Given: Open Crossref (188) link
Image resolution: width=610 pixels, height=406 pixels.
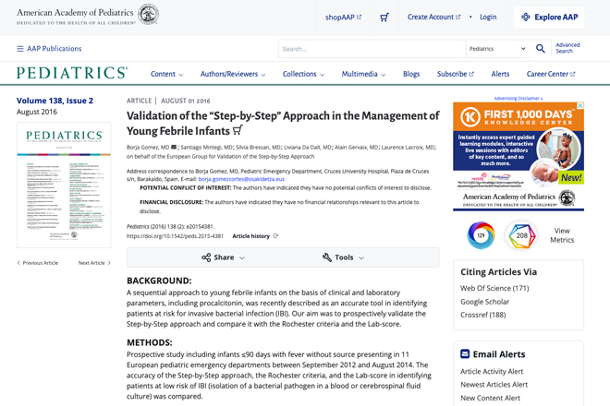Looking at the screenshot, I should coord(482,315).
